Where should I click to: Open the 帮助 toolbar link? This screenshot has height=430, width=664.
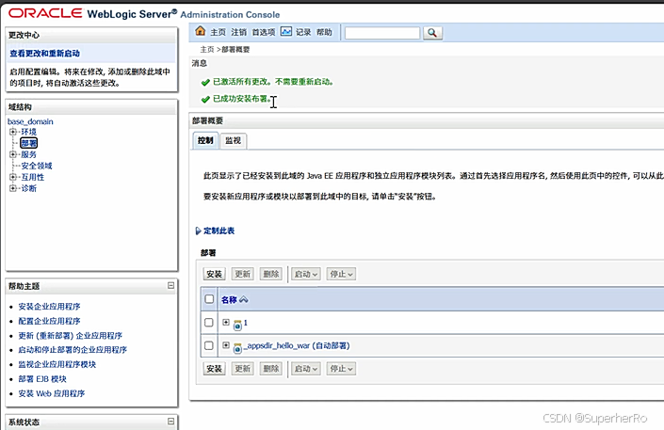tap(324, 32)
